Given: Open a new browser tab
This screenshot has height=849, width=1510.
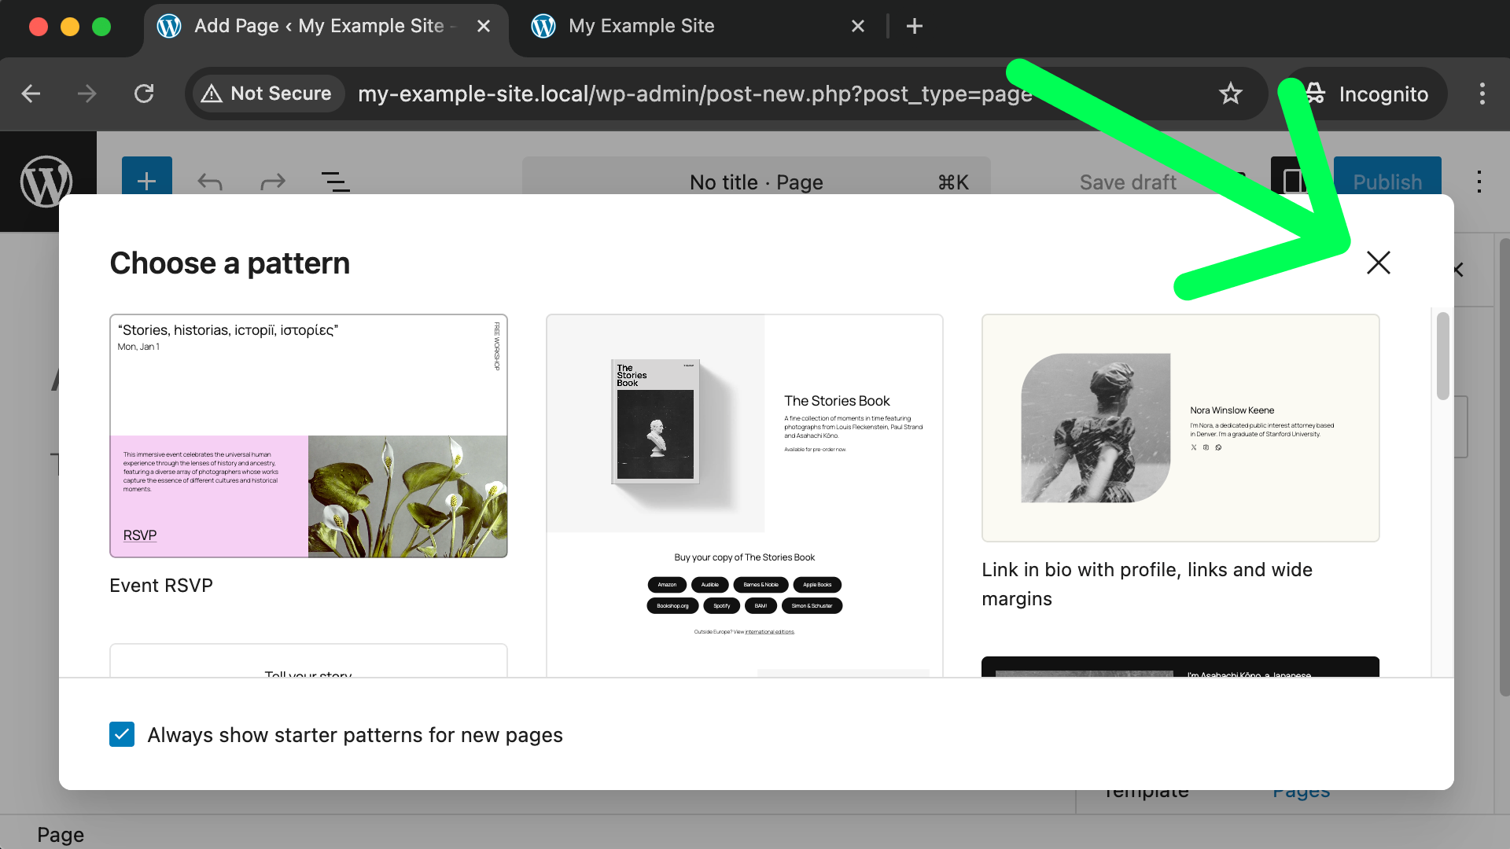Looking at the screenshot, I should [x=914, y=26].
